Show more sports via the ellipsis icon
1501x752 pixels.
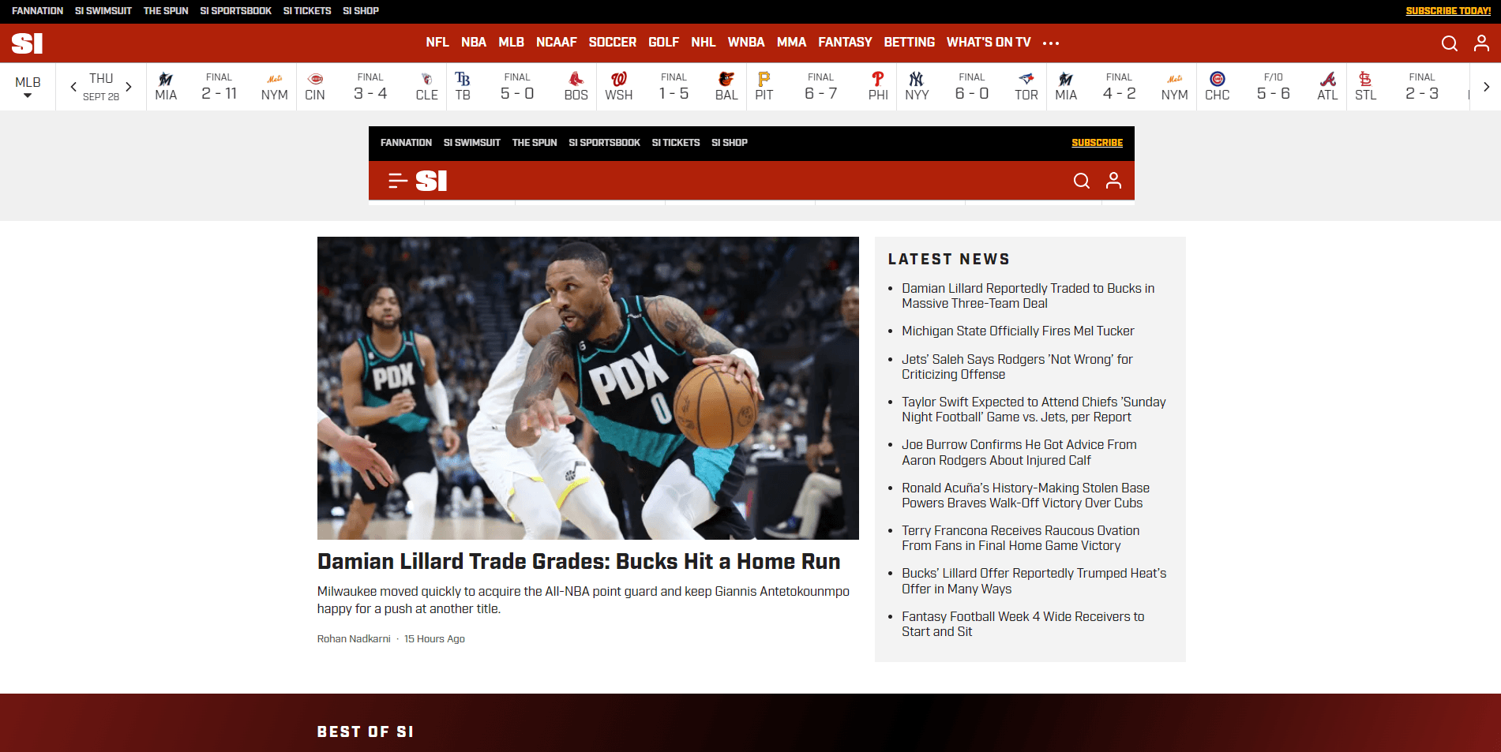pyautogui.click(x=1051, y=43)
